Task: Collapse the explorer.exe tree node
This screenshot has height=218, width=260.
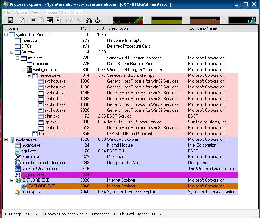Action: [x=6, y=140]
